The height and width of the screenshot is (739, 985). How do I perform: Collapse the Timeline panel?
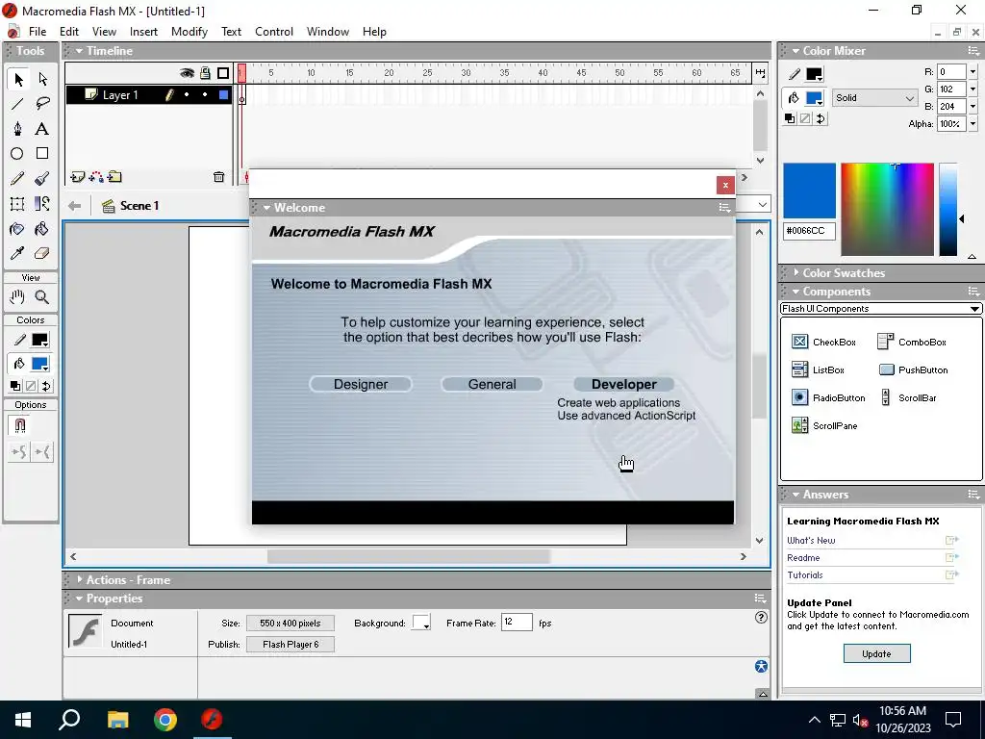tap(79, 51)
